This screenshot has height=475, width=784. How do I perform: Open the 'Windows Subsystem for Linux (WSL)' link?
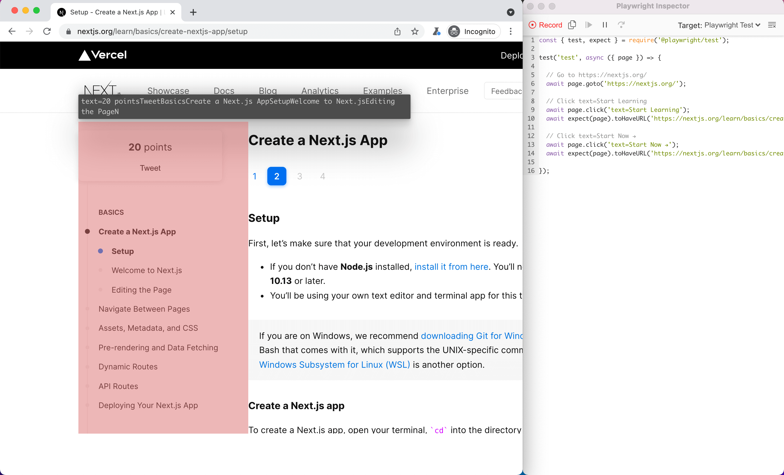pos(334,364)
